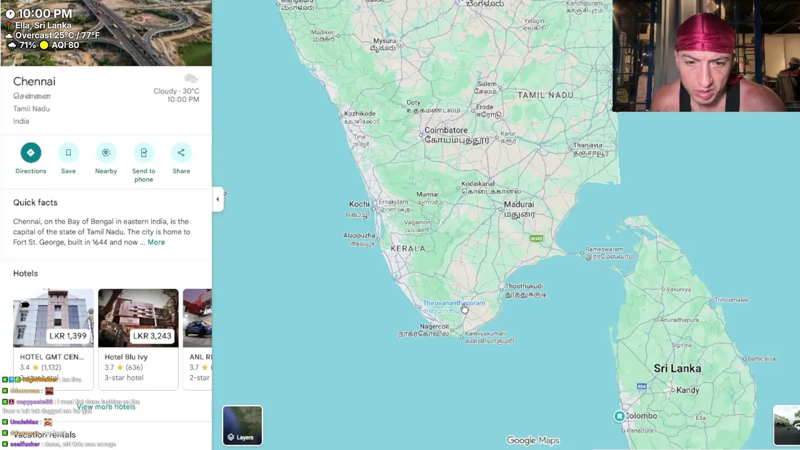Expand Quick facts with the More link
The width and height of the screenshot is (800, 450).
click(156, 242)
